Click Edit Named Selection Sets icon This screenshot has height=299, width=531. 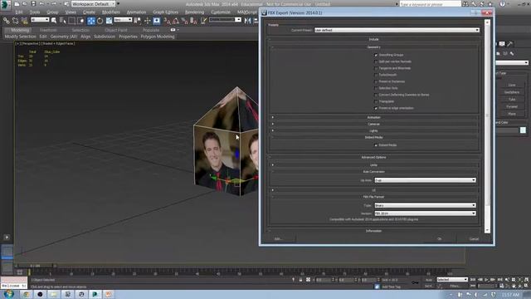pos(203,21)
